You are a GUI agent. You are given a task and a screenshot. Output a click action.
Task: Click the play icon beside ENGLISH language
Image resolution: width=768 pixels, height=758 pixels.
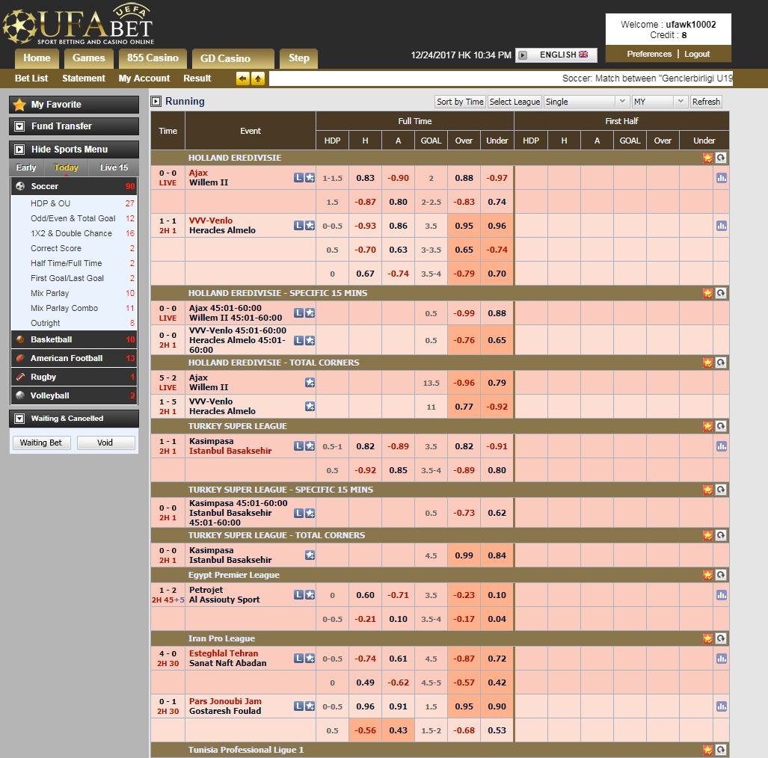(x=523, y=55)
